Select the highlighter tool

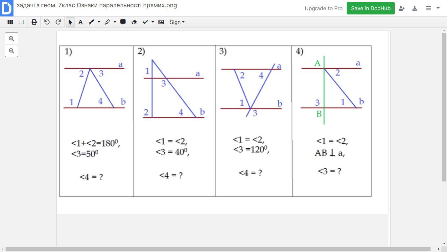(107, 22)
